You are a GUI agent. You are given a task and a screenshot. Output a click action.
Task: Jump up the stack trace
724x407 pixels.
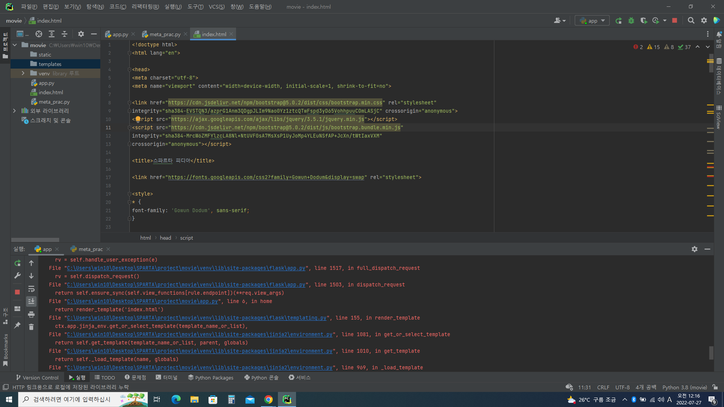point(31,263)
